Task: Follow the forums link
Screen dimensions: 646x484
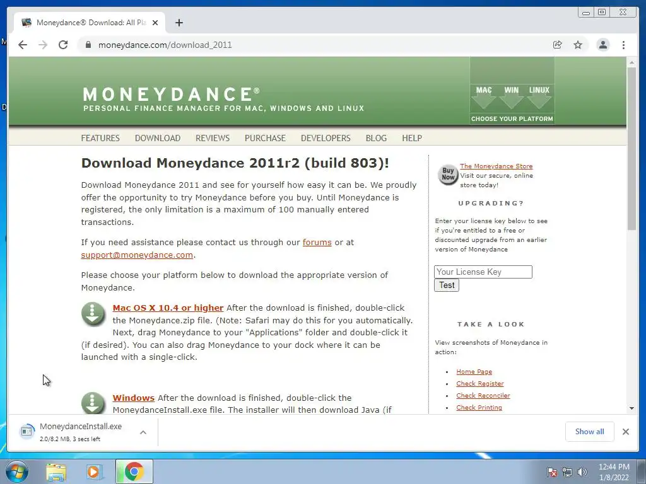Action: [x=317, y=243]
